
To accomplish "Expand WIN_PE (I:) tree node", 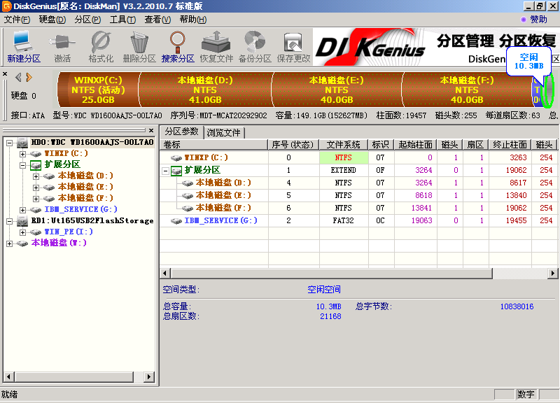I will point(22,232).
